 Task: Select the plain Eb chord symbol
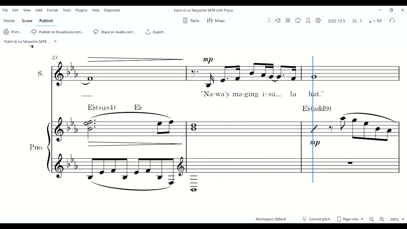[x=138, y=108]
